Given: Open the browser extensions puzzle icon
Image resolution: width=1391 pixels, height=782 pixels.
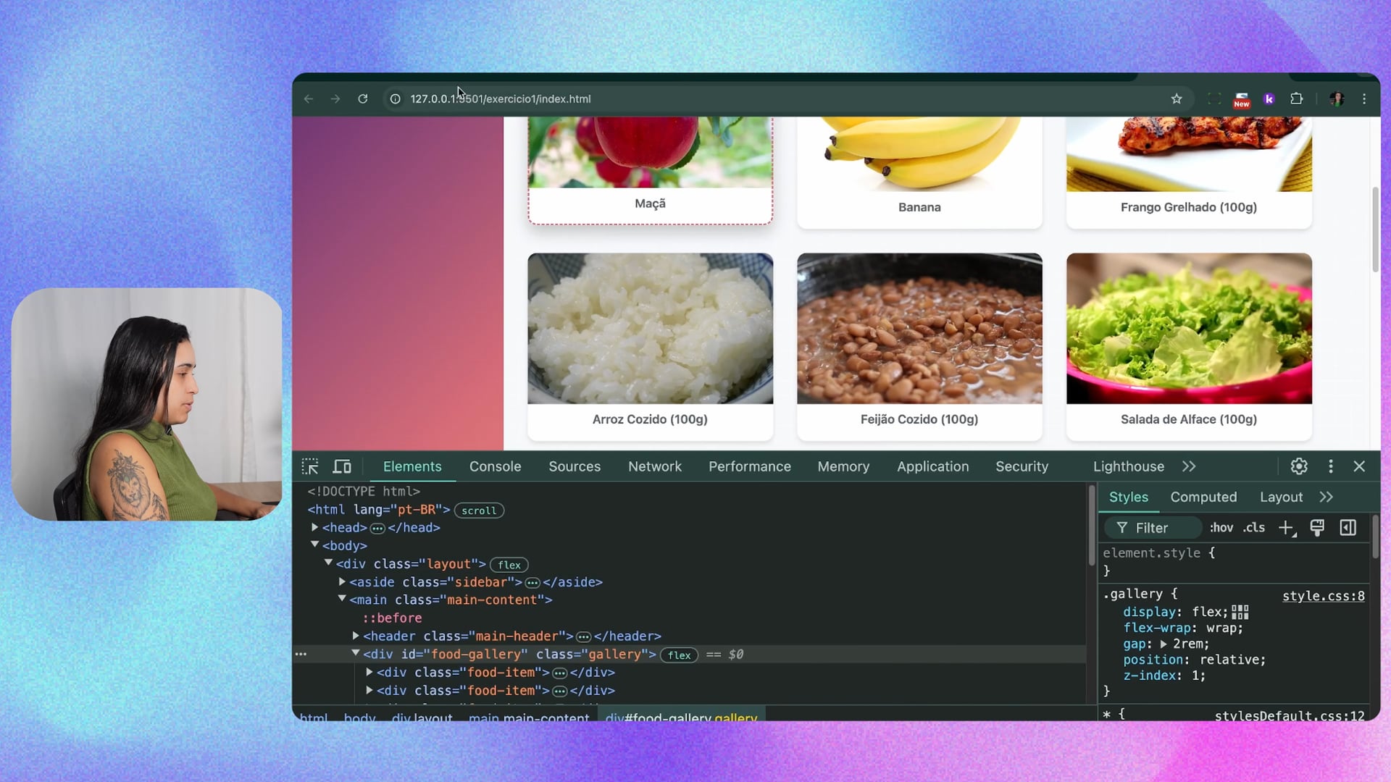Looking at the screenshot, I should pyautogui.click(x=1297, y=99).
